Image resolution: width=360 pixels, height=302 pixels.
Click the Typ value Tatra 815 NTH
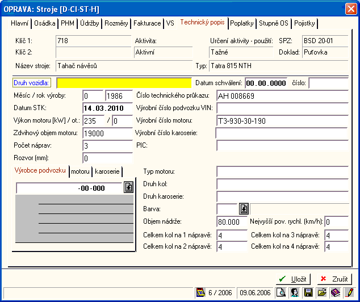[x=279, y=66]
